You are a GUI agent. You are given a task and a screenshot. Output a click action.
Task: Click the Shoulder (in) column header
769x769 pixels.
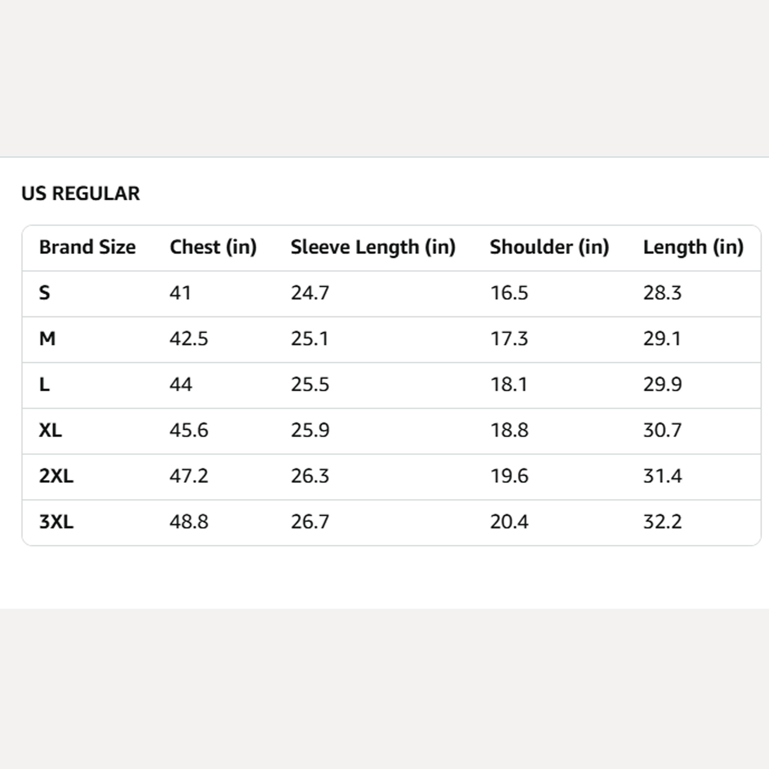click(x=549, y=247)
